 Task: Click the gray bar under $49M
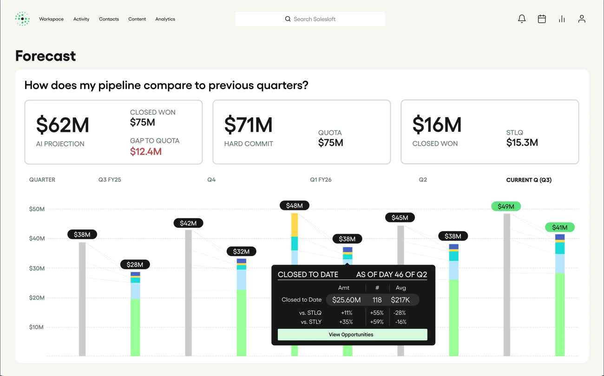pos(507,285)
